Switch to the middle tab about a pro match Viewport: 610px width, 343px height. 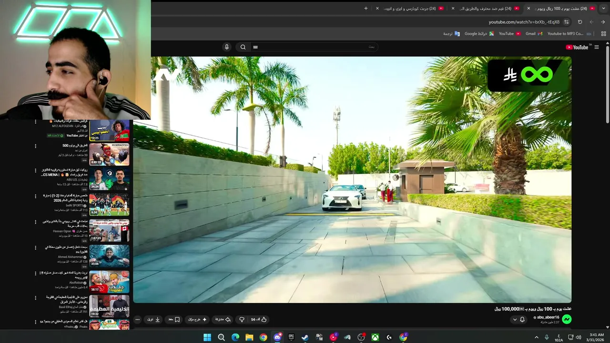point(487,8)
